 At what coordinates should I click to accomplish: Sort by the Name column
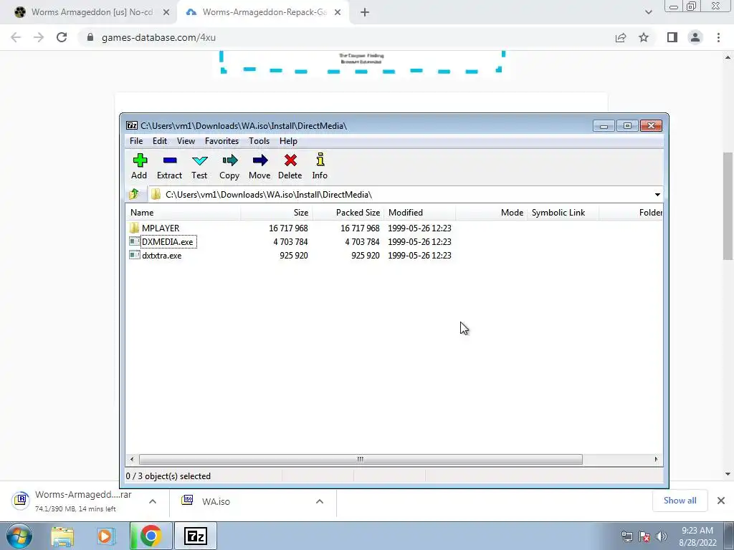point(183,212)
